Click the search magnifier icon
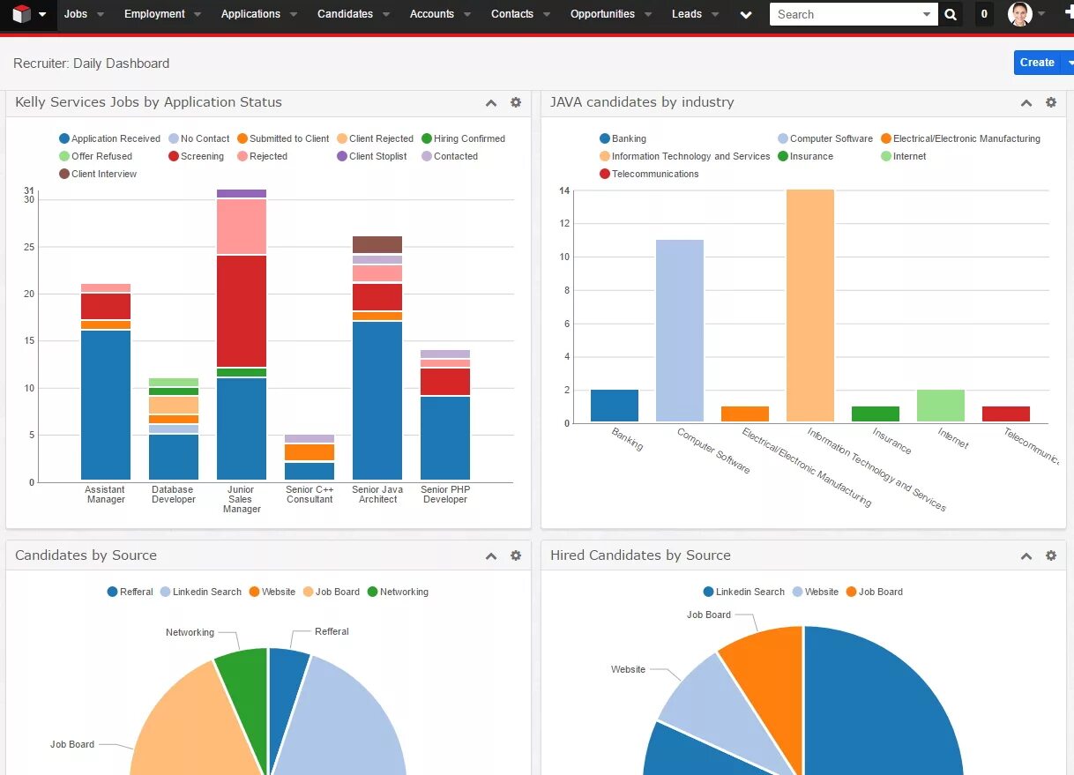The height and width of the screenshot is (775, 1074). (951, 14)
